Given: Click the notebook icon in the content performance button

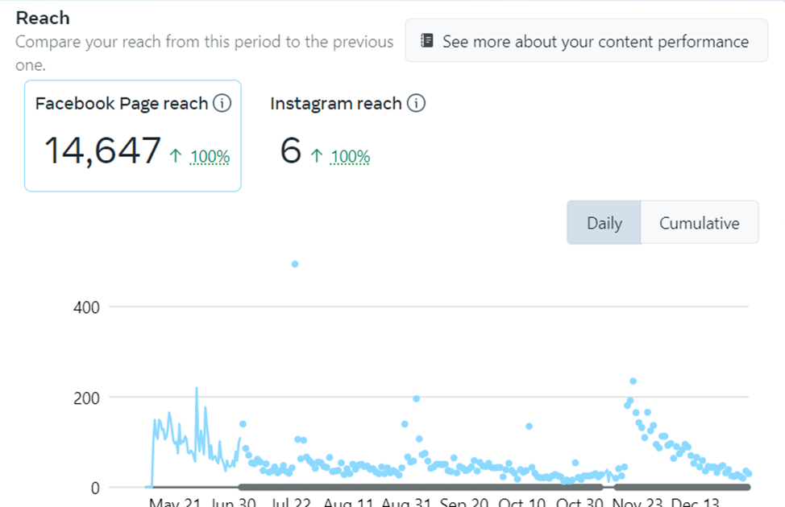Looking at the screenshot, I should coord(427,41).
